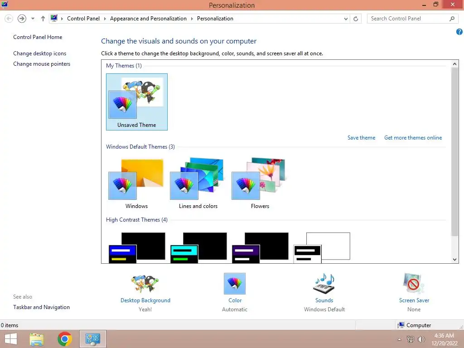This screenshot has height=348, width=464.
Task: Click the Personalization window title icon
Action: pyautogui.click(x=5, y=5)
